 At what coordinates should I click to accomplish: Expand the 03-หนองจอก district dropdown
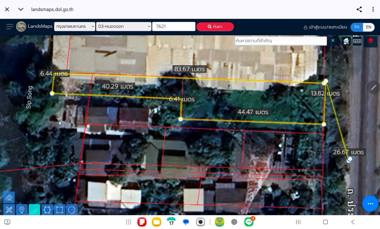point(124,27)
